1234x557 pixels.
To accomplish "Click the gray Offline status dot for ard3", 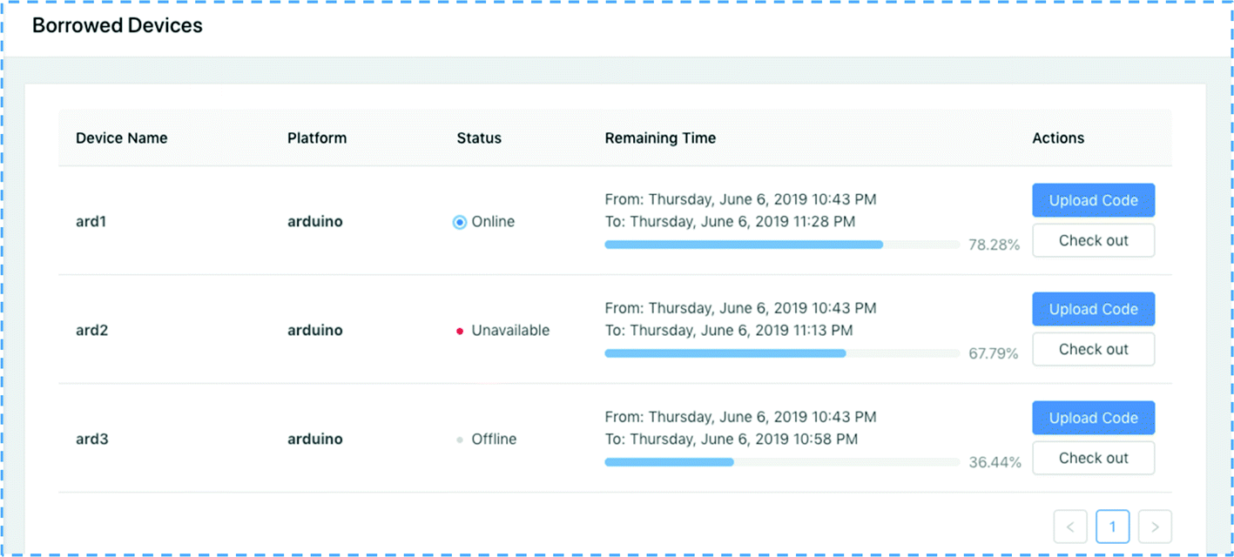I will tap(460, 440).
